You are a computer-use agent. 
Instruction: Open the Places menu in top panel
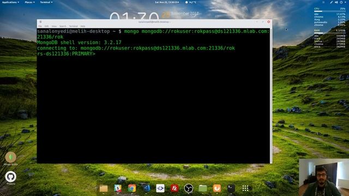(29, 2)
